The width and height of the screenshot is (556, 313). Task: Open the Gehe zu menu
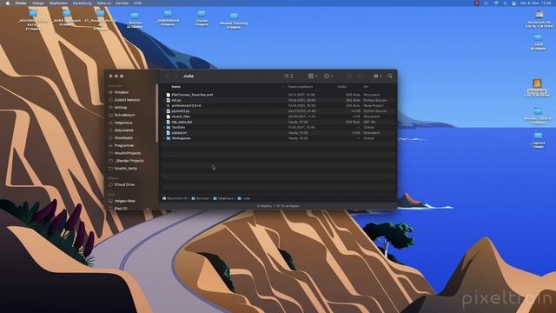point(104,3)
